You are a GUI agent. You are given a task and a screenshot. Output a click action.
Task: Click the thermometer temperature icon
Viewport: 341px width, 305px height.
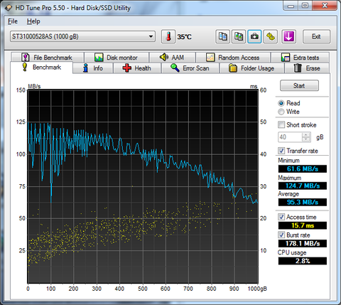pos(168,36)
